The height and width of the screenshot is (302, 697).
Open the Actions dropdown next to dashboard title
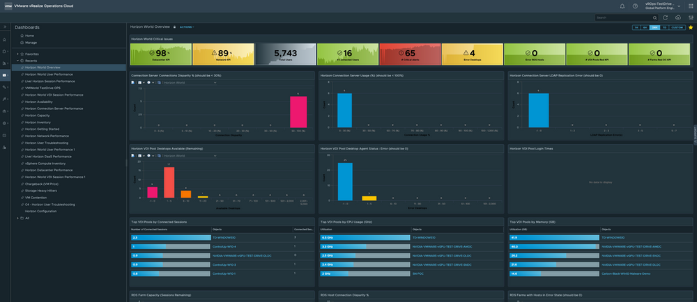pos(187,26)
